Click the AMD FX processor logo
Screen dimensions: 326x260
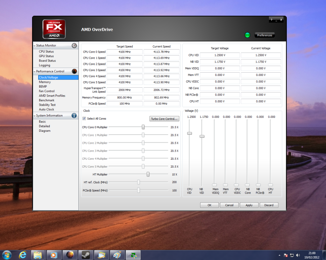point(54,29)
